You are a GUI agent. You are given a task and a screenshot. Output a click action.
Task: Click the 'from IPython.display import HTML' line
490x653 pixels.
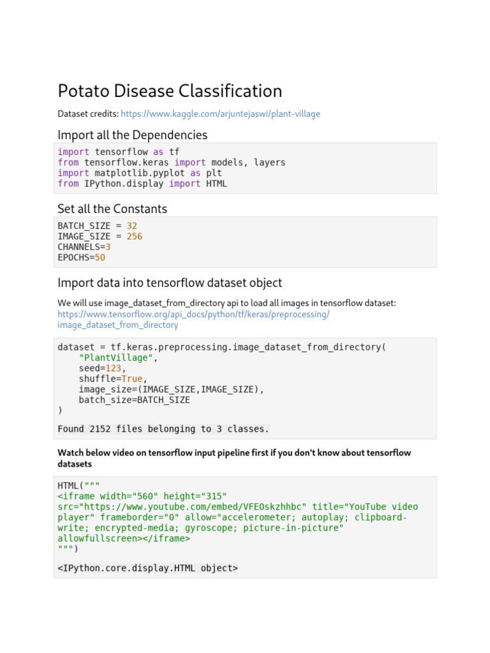[x=142, y=184]
